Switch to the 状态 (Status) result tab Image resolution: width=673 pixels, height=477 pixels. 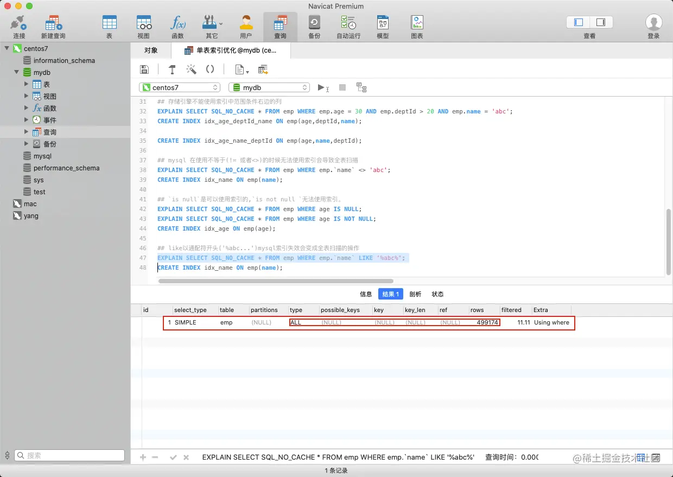[x=437, y=294]
